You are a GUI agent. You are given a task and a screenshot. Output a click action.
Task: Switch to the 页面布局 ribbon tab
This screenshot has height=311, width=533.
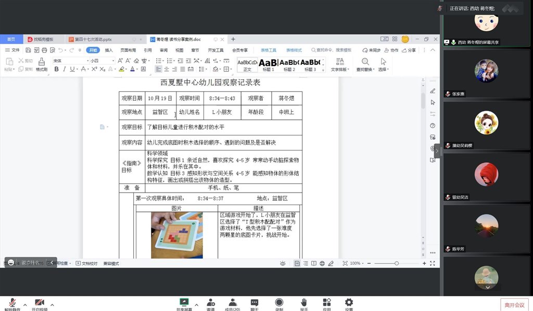[x=128, y=50]
